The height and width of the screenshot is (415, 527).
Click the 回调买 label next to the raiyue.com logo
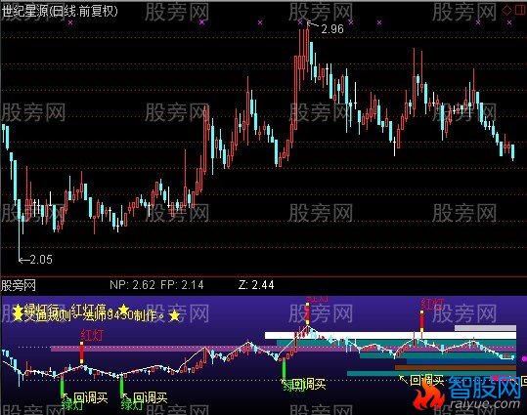(x=427, y=381)
